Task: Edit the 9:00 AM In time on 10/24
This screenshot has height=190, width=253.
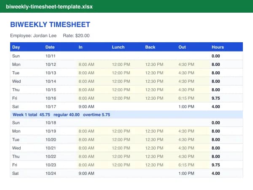Action: click(x=86, y=174)
